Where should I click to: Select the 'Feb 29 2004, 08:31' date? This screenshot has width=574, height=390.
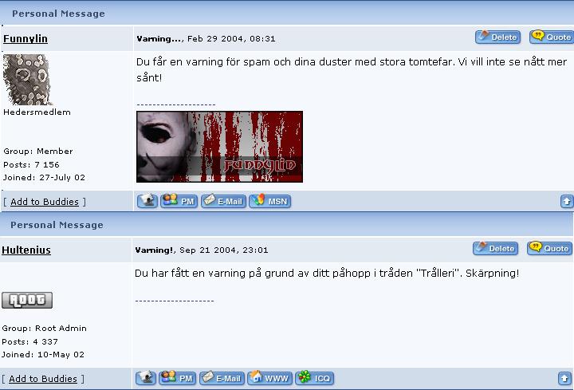pyautogui.click(x=231, y=39)
